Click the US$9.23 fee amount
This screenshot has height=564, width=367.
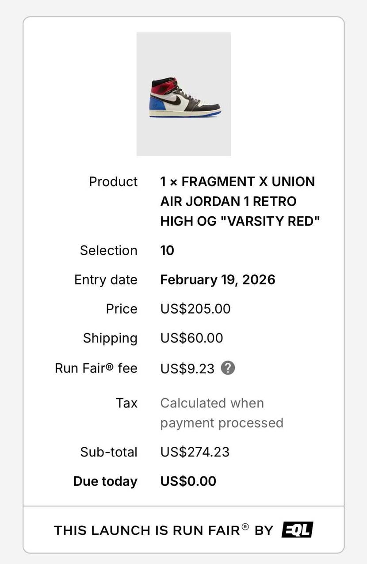tap(187, 368)
